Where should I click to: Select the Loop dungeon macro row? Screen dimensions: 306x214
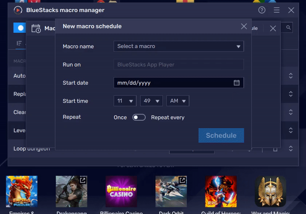pos(153,149)
